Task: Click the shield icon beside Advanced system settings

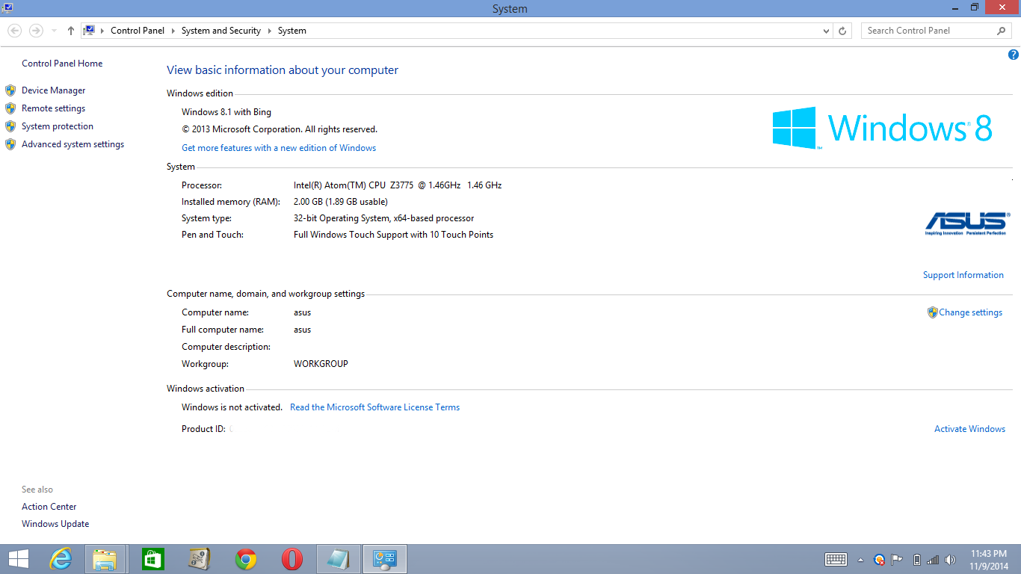Action: pyautogui.click(x=10, y=144)
